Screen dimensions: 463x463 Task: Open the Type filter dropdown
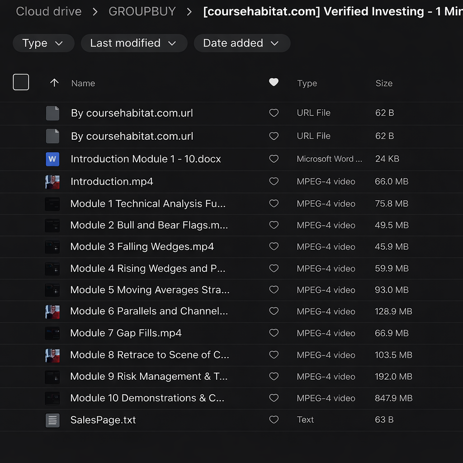[x=43, y=43]
